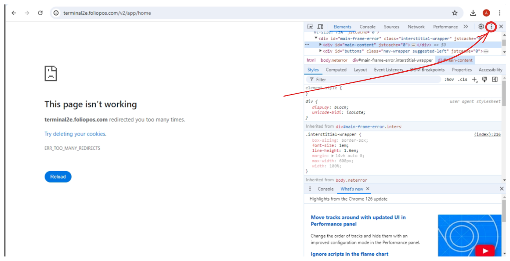Open the Layout pane tab
The height and width of the screenshot is (261, 510).
[360, 70]
